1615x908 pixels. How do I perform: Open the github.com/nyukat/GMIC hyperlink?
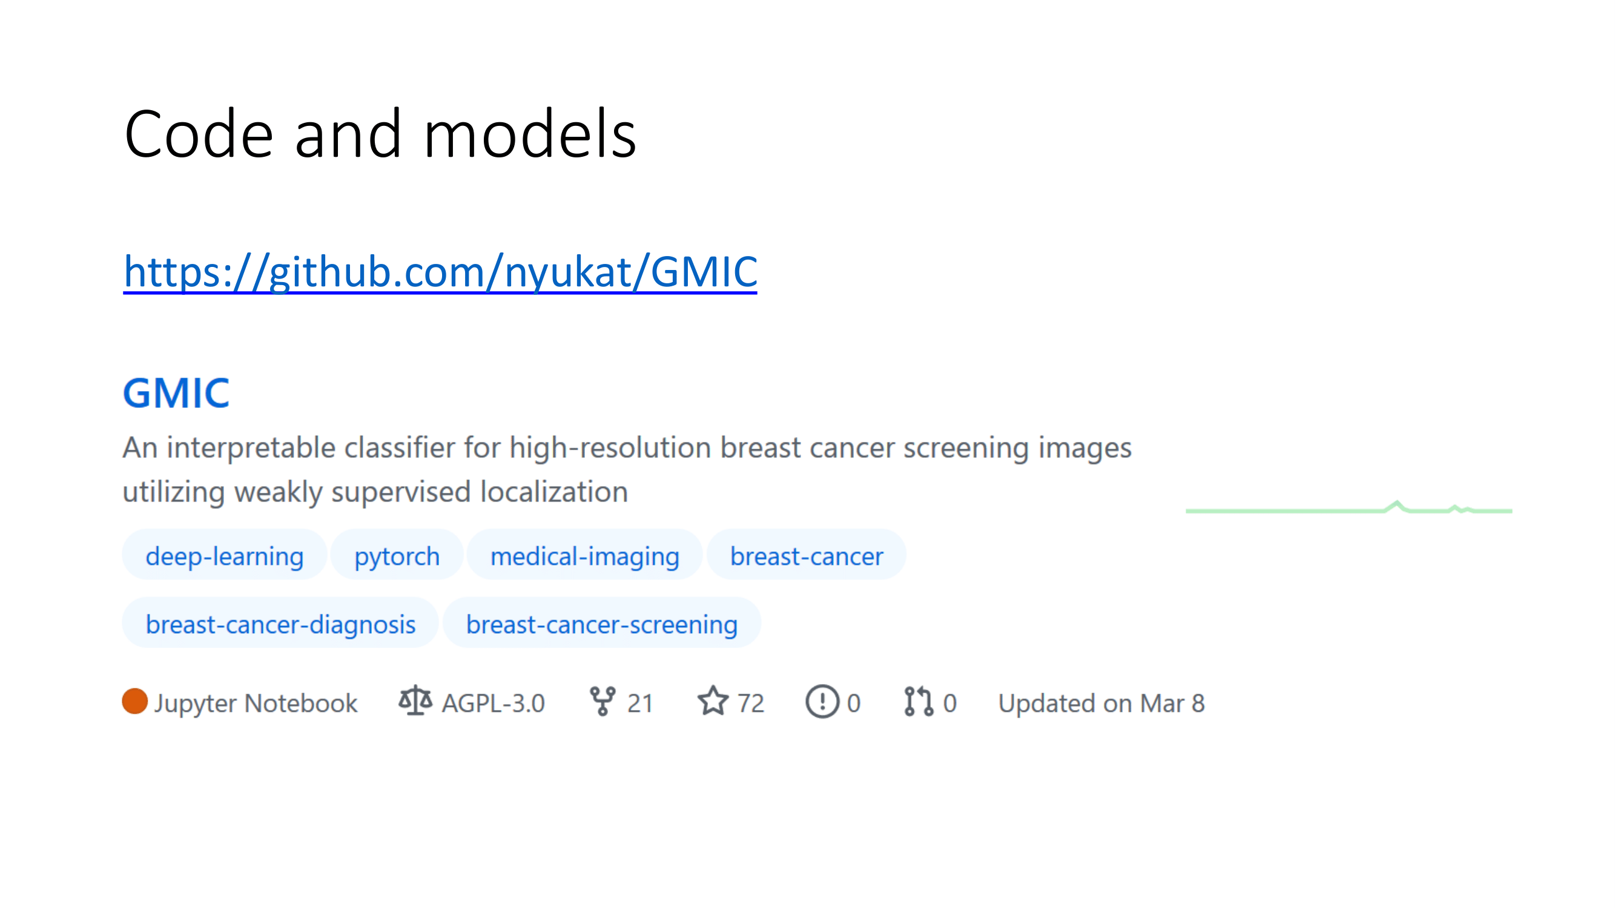coord(440,272)
